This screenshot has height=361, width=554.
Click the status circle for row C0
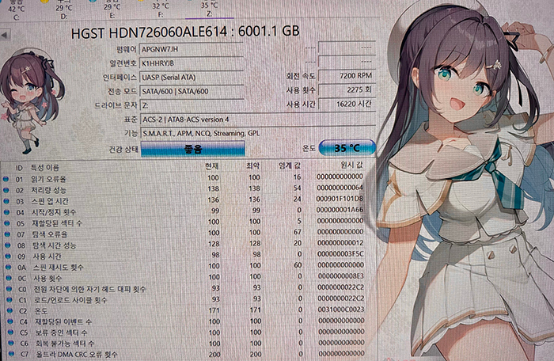pyautogui.click(x=9, y=289)
